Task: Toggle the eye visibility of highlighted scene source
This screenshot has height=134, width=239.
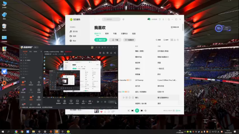Action: 21,60
